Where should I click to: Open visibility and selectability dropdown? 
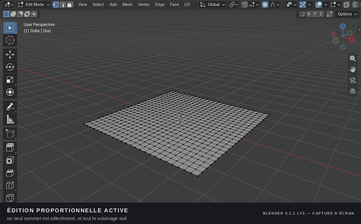tap(291, 5)
